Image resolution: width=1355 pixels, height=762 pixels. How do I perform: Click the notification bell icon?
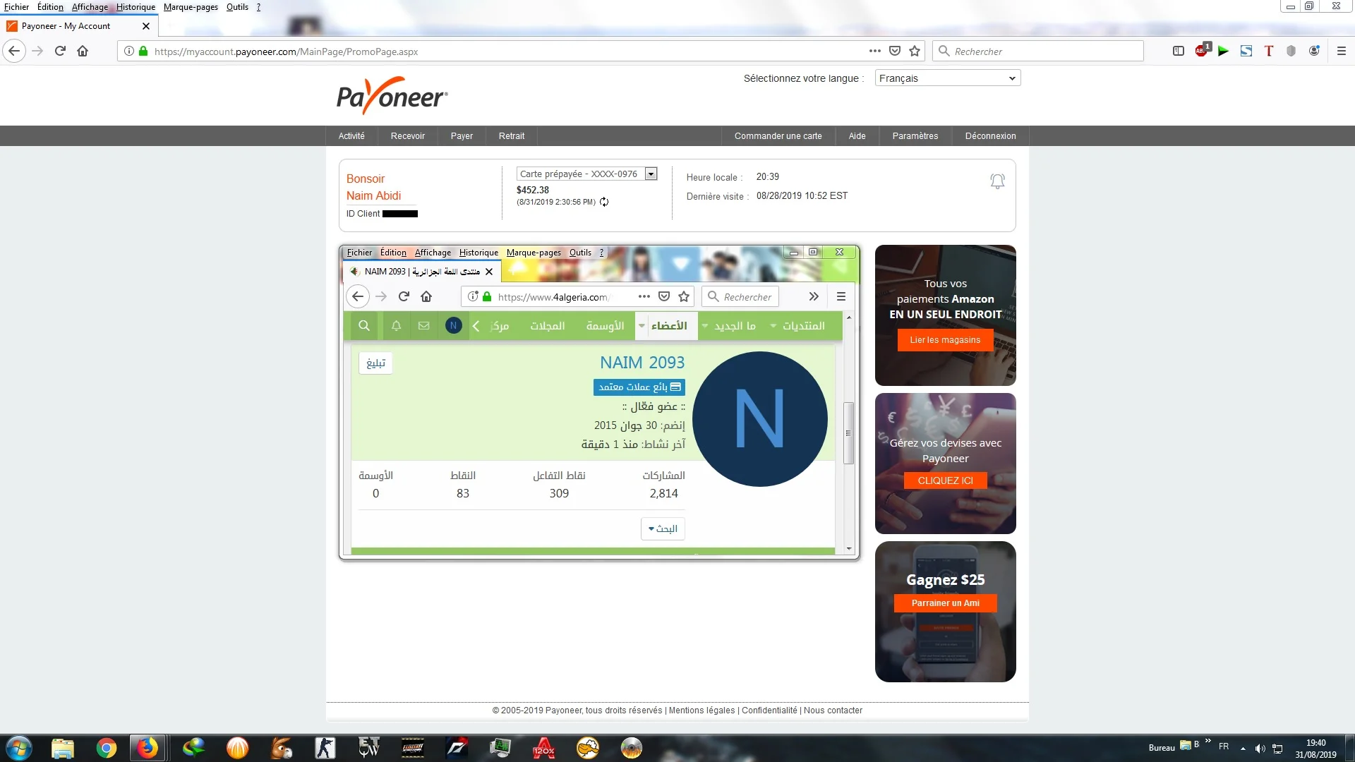click(x=996, y=181)
